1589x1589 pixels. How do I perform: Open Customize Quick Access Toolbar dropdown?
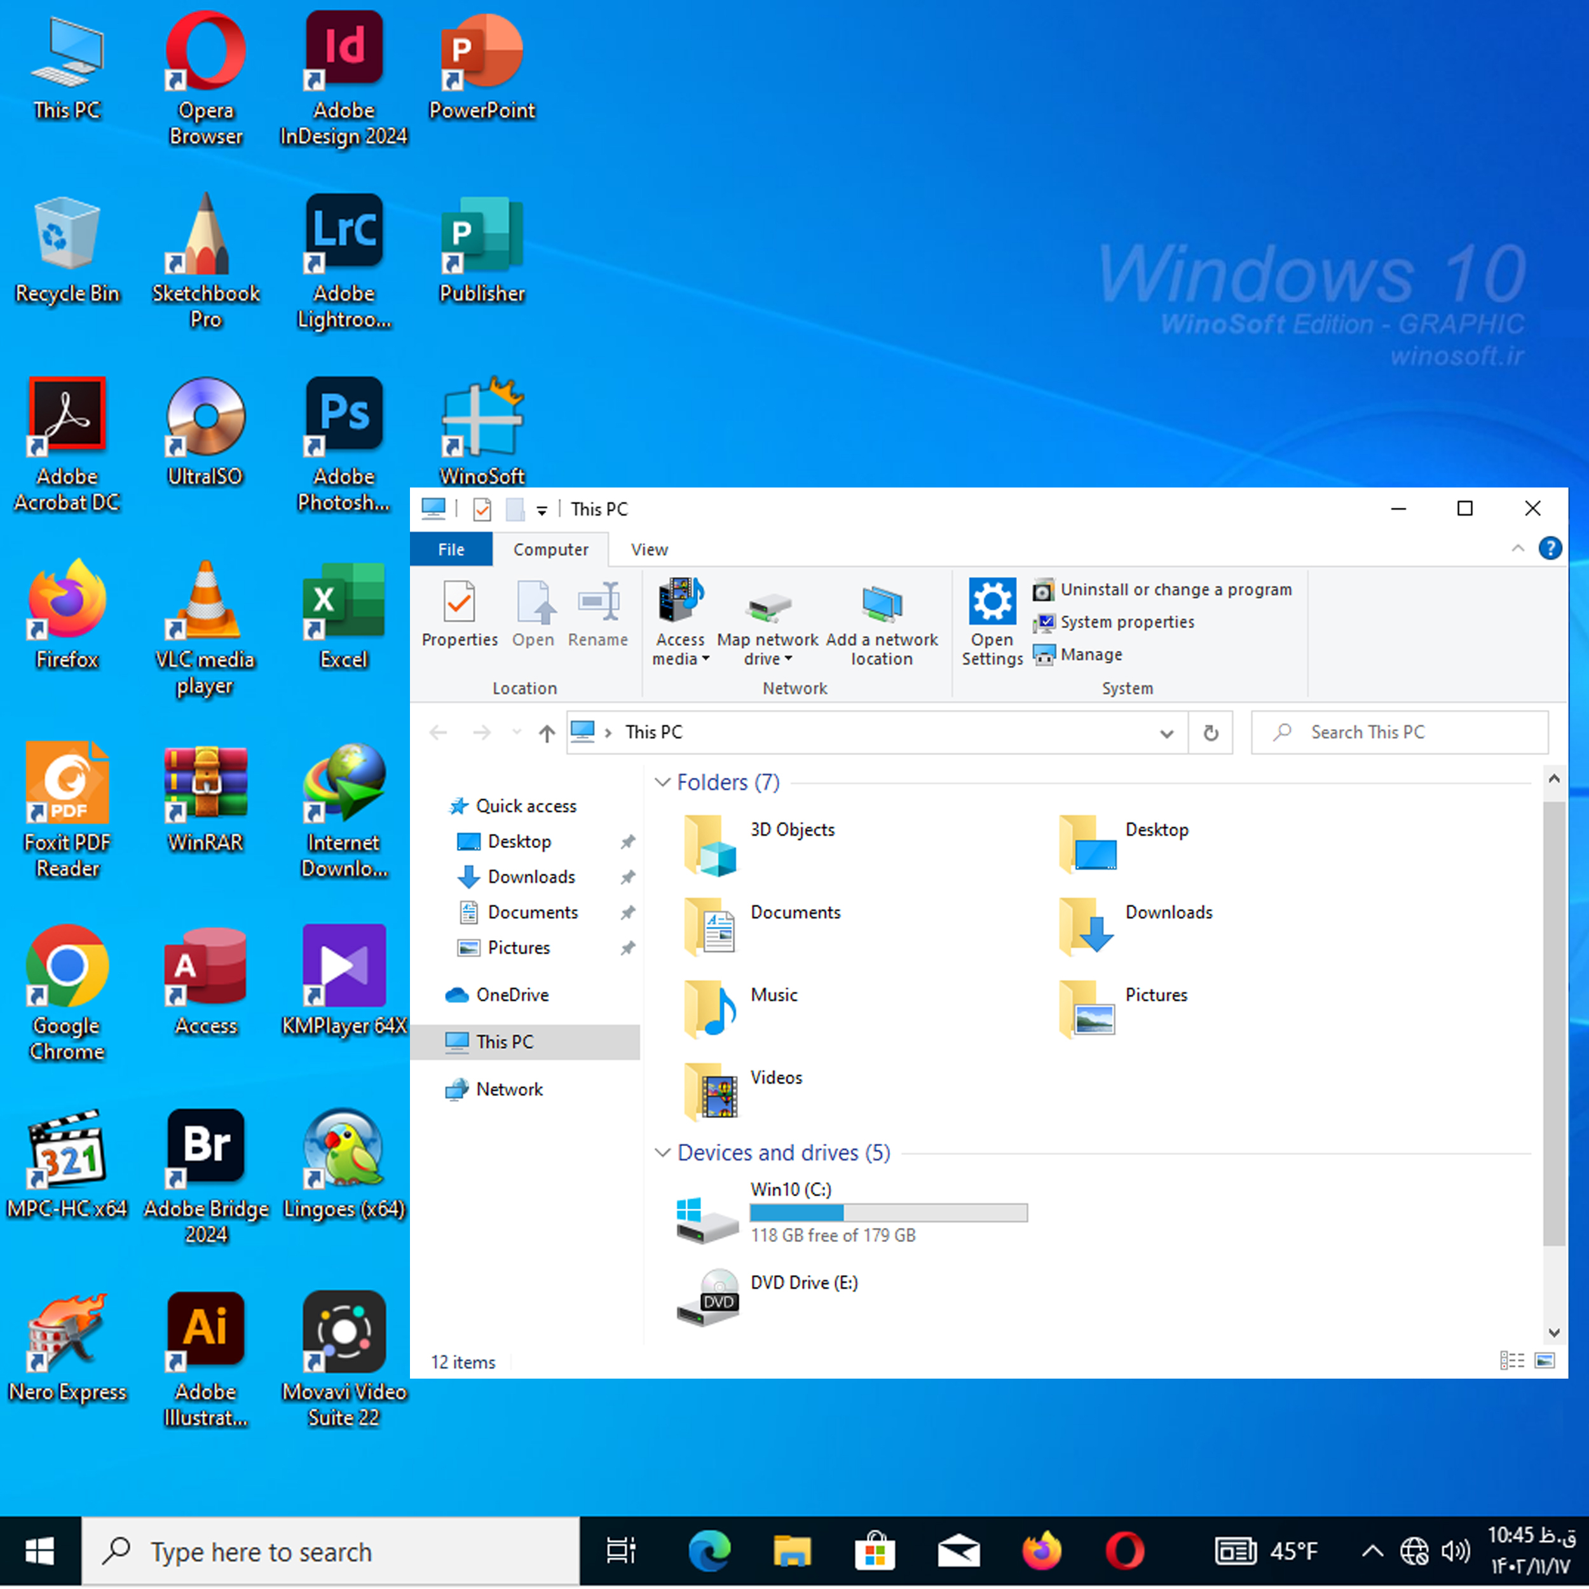[x=541, y=510]
